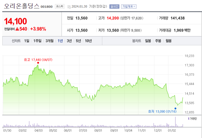Select the 1일 line chart tab
This screenshot has width=202, height=138.
pos(27,41)
